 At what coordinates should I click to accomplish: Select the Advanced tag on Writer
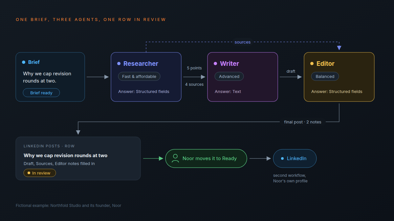(229, 76)
